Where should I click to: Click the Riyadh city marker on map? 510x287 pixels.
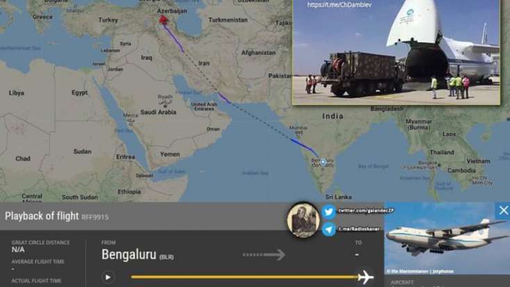(x=165, y=106)
